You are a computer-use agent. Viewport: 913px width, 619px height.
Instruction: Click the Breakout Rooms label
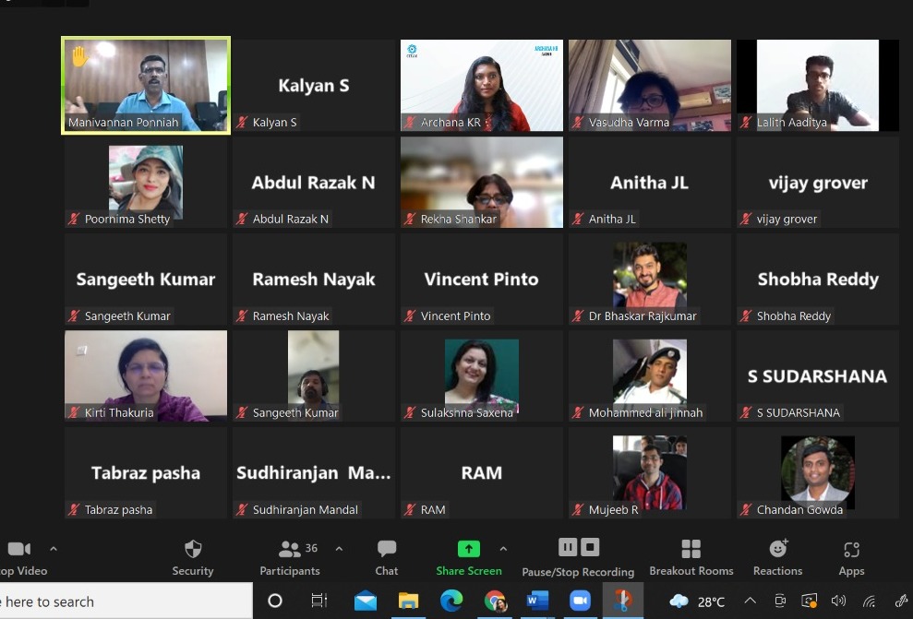tap(691, 571)
